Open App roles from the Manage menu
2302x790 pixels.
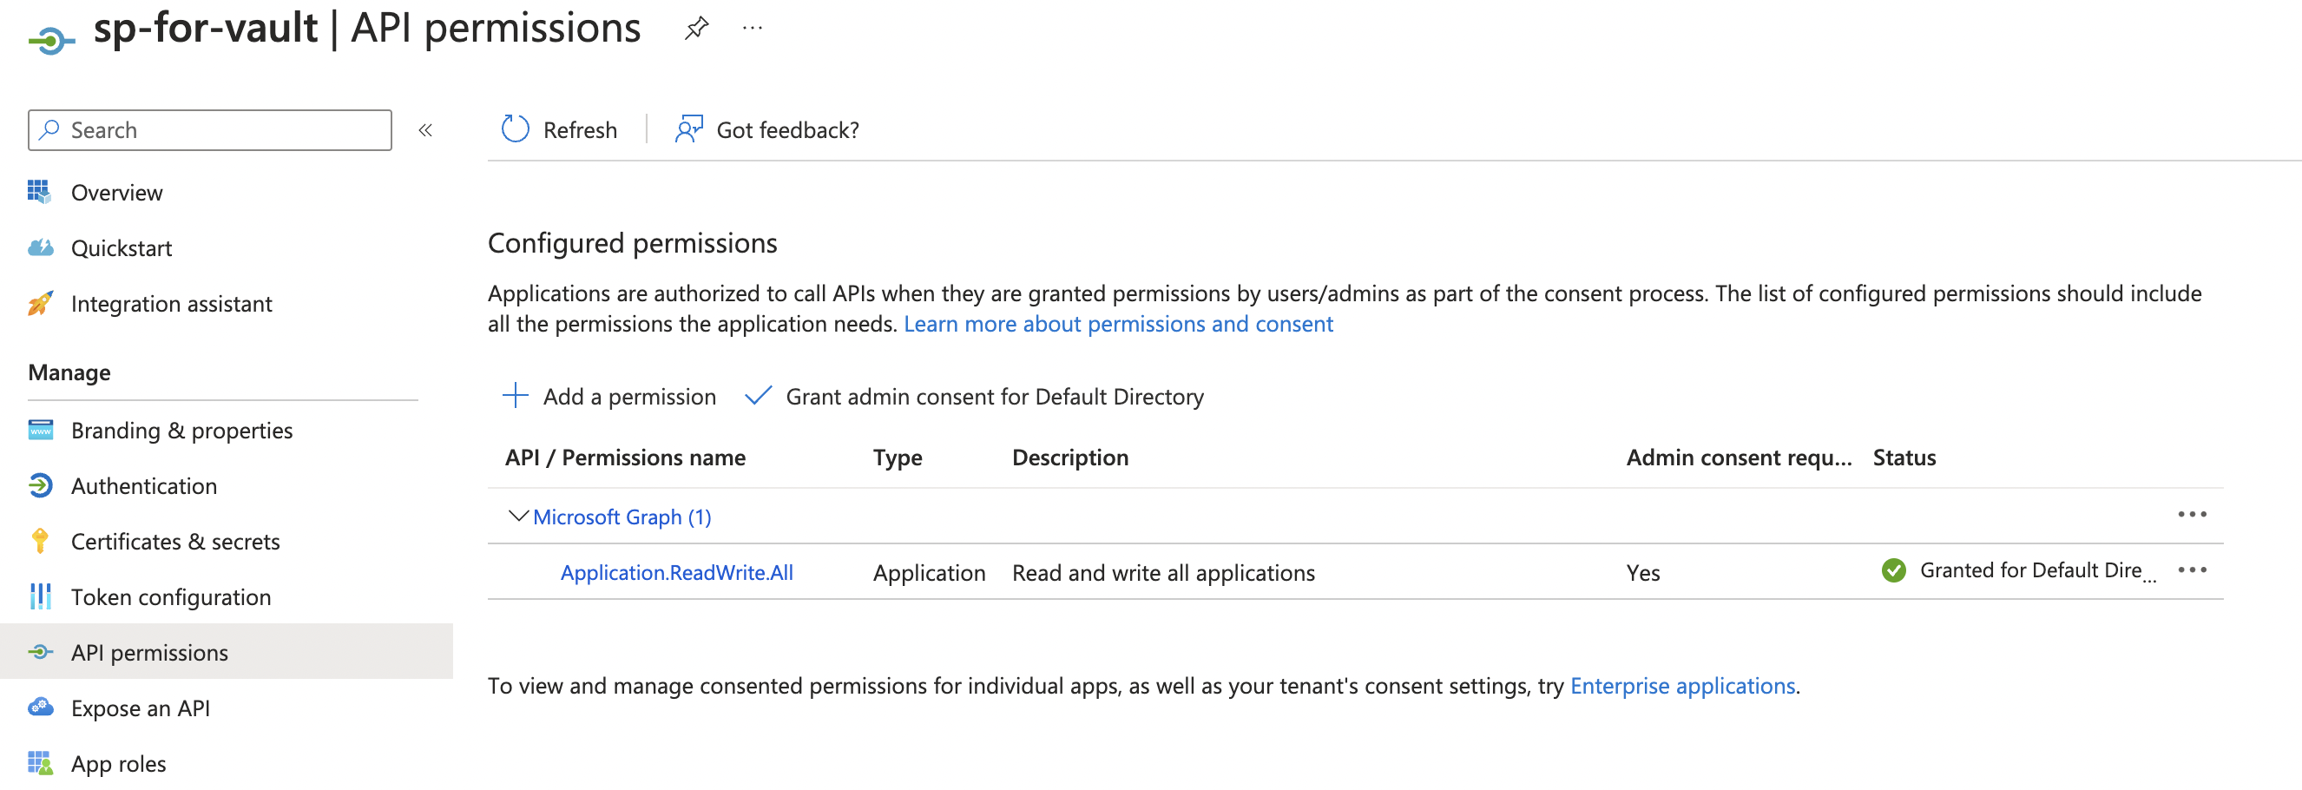pos(118,763)
